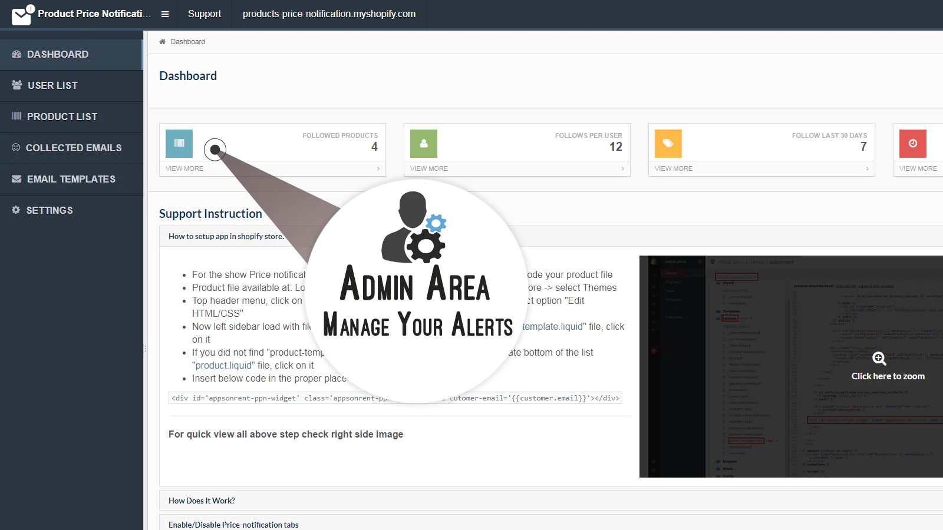Open Email Templates in the sidebar
Image resolution: width=943 pixels, height=530 pixels.
(71, 179)
